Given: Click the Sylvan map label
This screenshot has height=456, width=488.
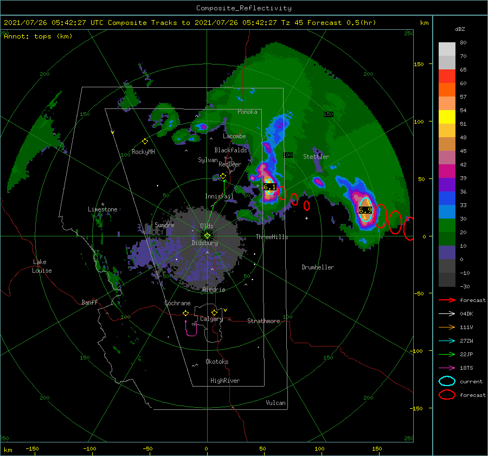Looking at the screenshot, I should [208, 160].
